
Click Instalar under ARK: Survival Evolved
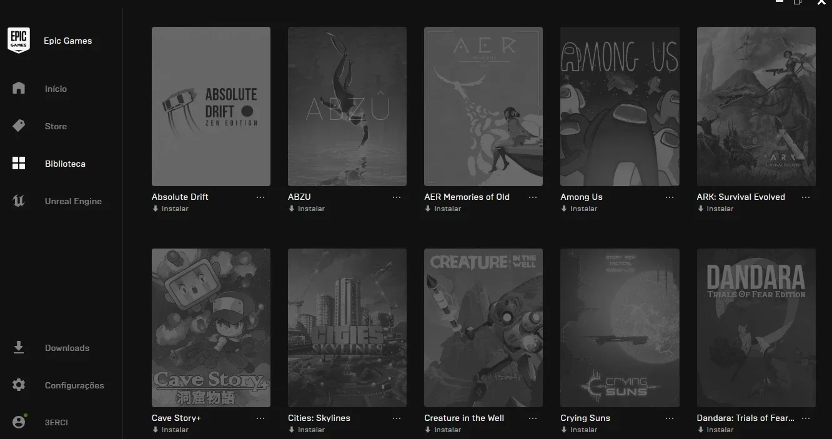pos(715,209)
